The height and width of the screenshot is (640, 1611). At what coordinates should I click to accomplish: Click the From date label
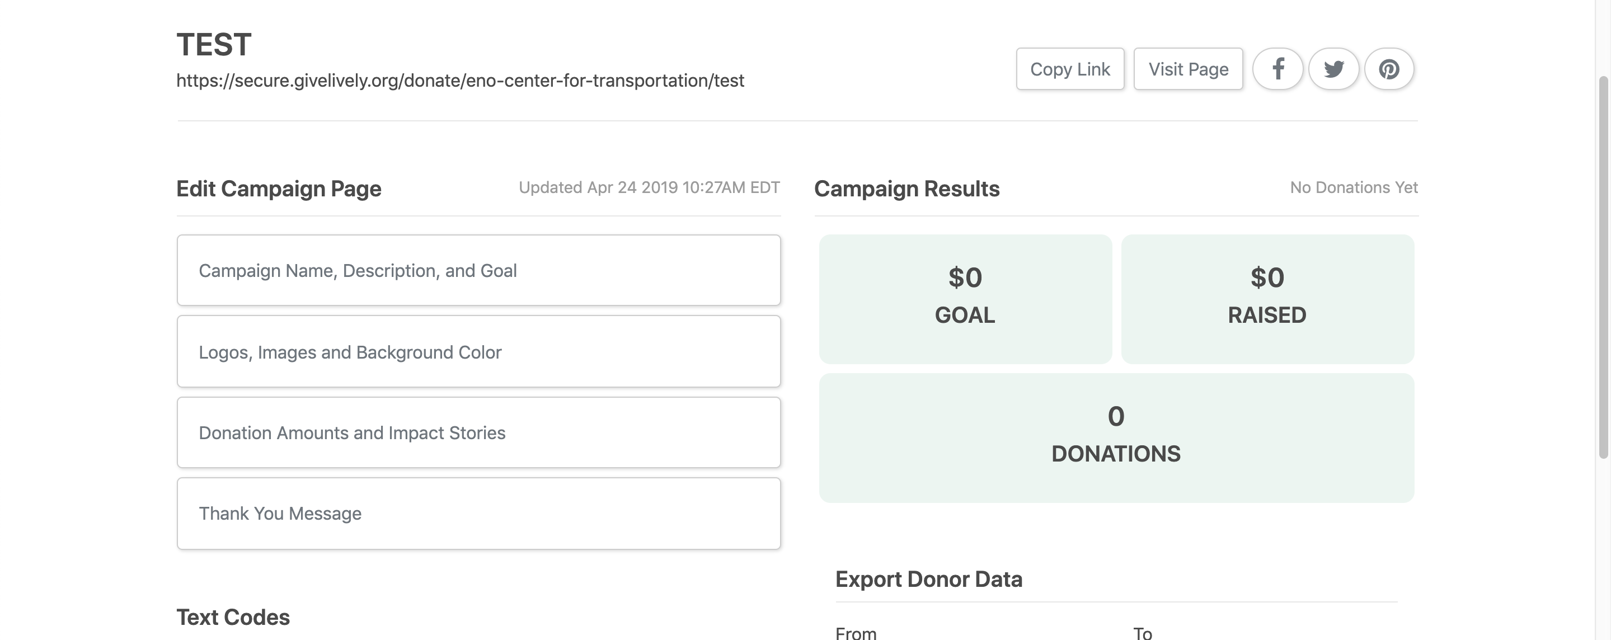tap(856, 633)
